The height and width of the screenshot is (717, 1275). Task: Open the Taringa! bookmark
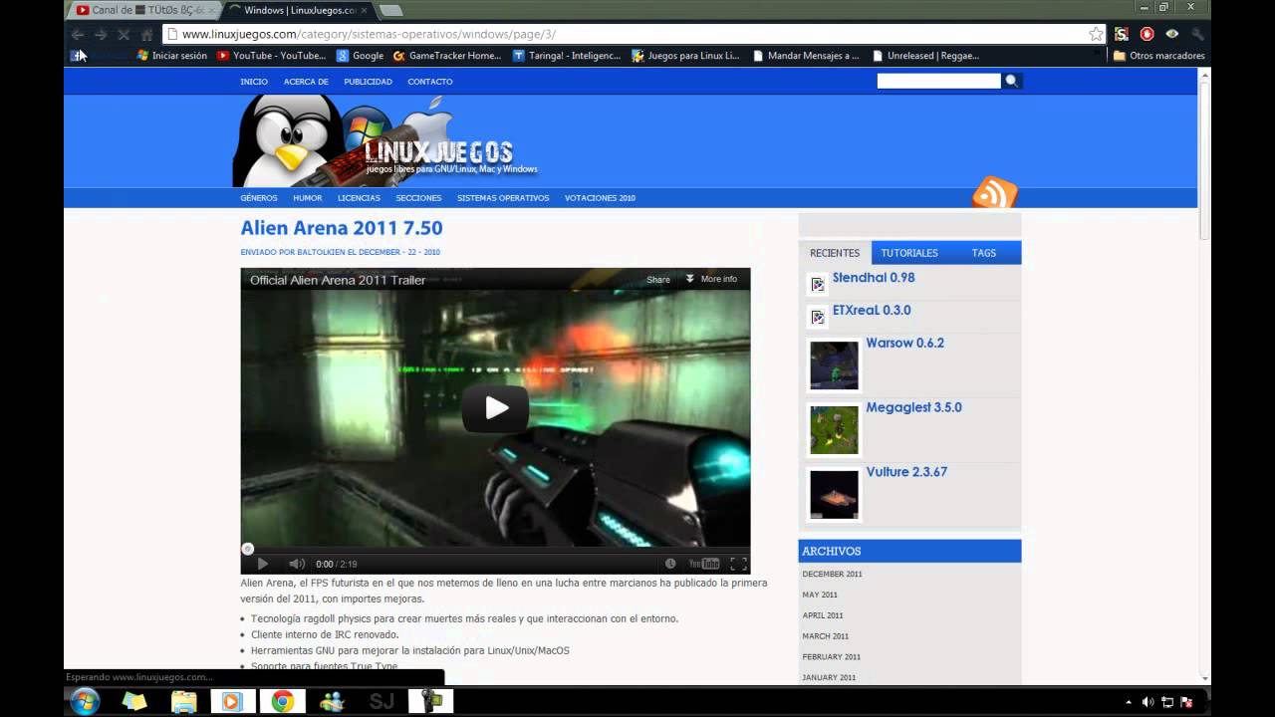(567, 56)
